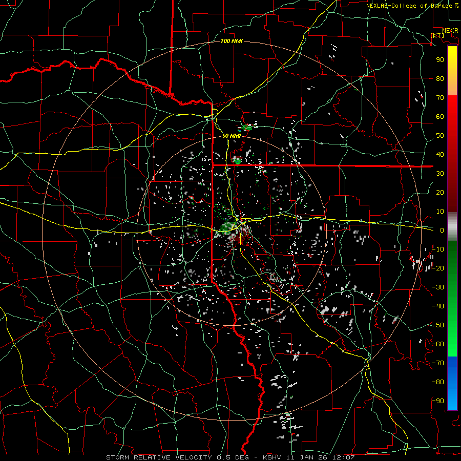The width and height of the screenshot is (461, 461).
Task: Click the 50 value on velocity scale
Action: pyautogui.click(x=440, y=136)
